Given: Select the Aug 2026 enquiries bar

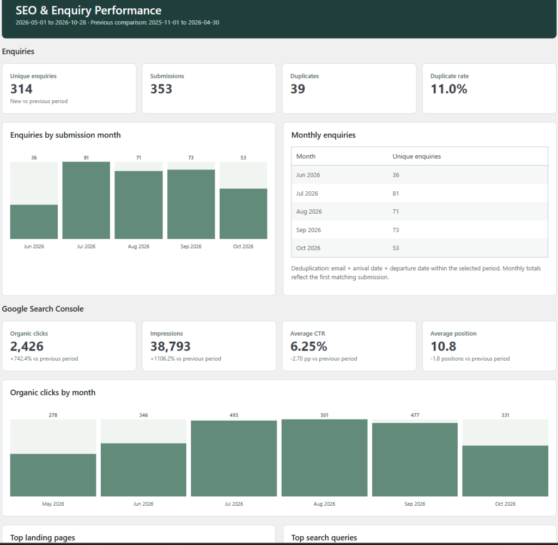Looking at the screenshot, I should point(138,205).
